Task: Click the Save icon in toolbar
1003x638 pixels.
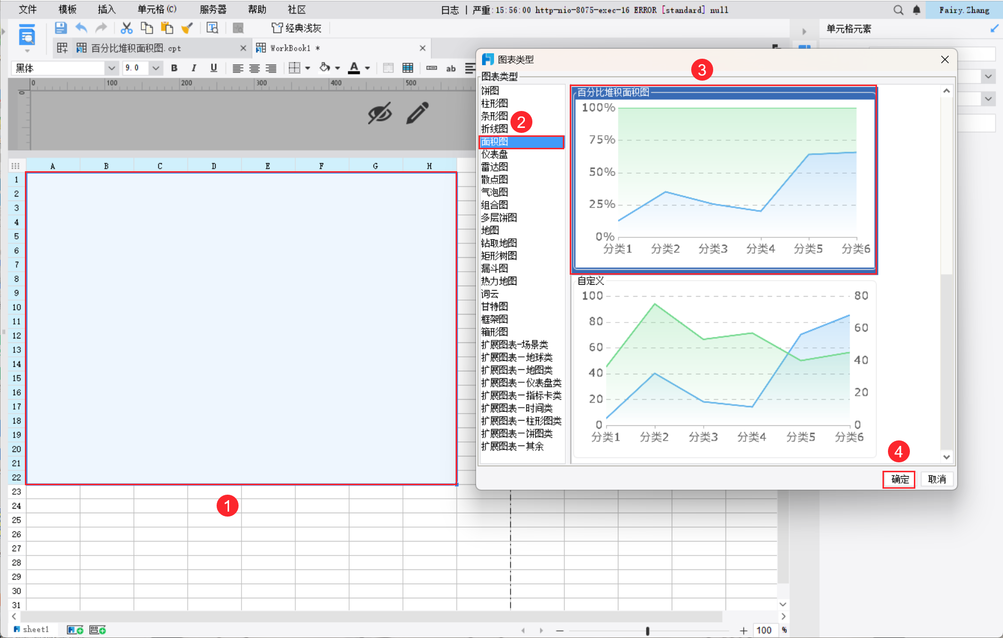Action: click(61, 28)
